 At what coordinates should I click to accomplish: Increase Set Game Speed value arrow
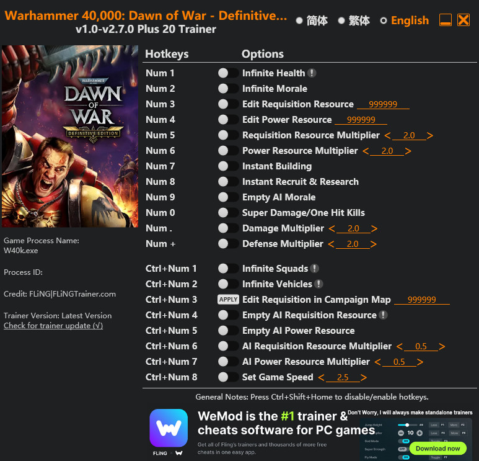click(x=364, y=377)
